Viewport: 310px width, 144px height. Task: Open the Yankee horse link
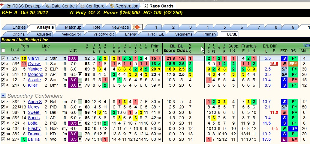point(35,69)
